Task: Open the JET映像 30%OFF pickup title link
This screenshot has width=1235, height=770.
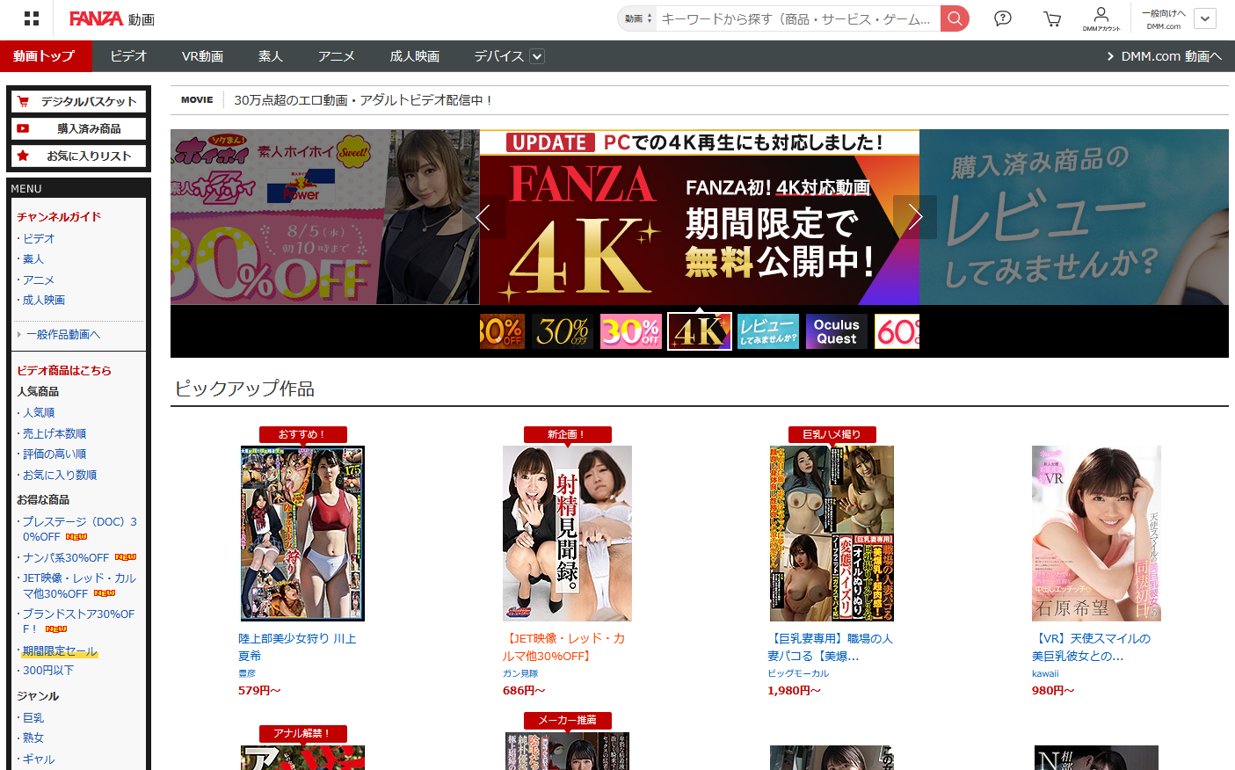Action: 563,647
